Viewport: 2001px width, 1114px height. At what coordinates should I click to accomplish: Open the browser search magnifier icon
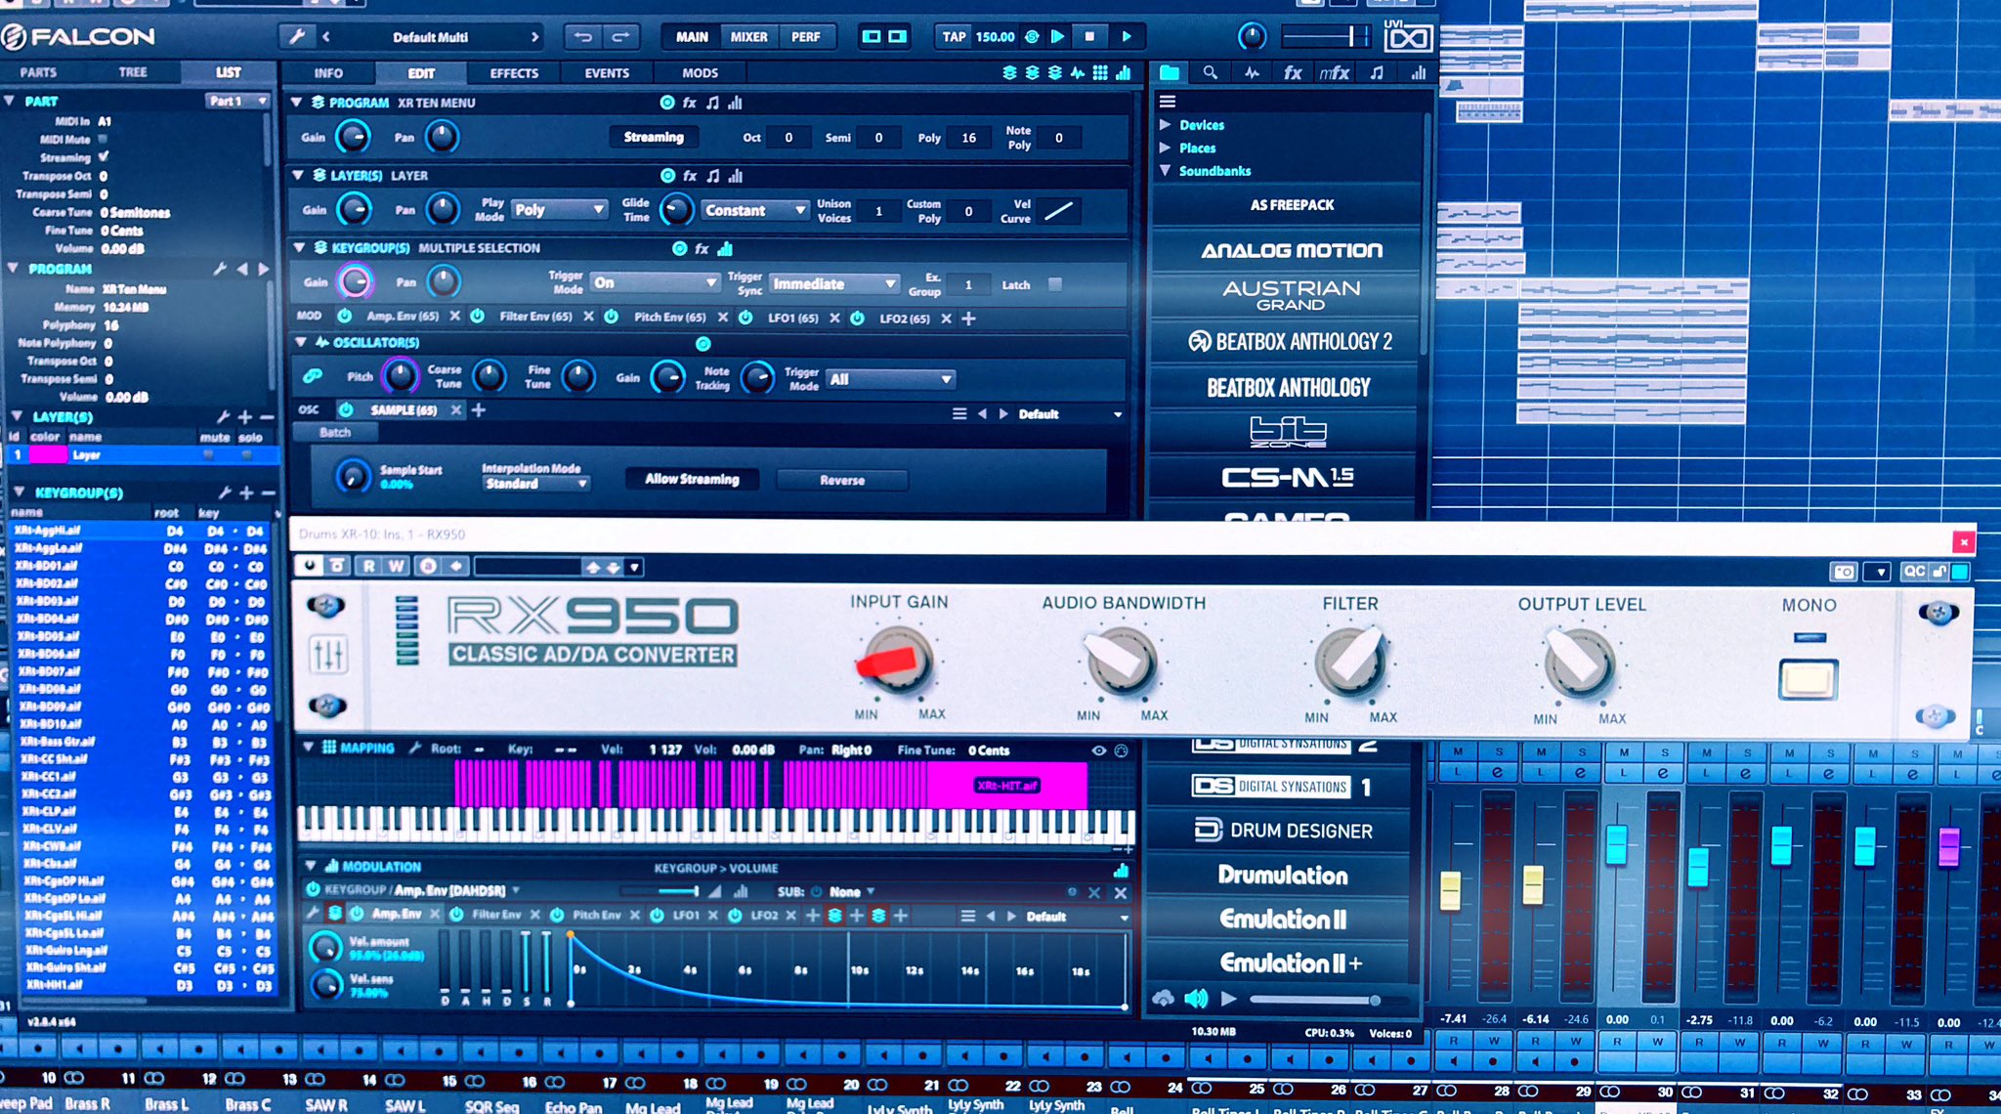point(1211,73)
